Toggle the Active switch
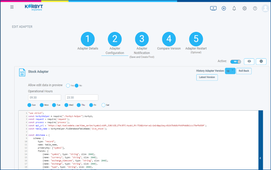 (x=236, y=61)
